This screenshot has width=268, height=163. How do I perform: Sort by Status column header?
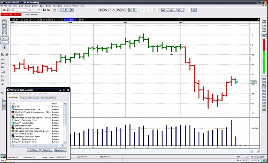(x=57, y=104)
